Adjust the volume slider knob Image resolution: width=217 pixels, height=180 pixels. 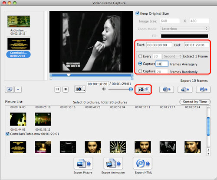[x=131, y=89]
